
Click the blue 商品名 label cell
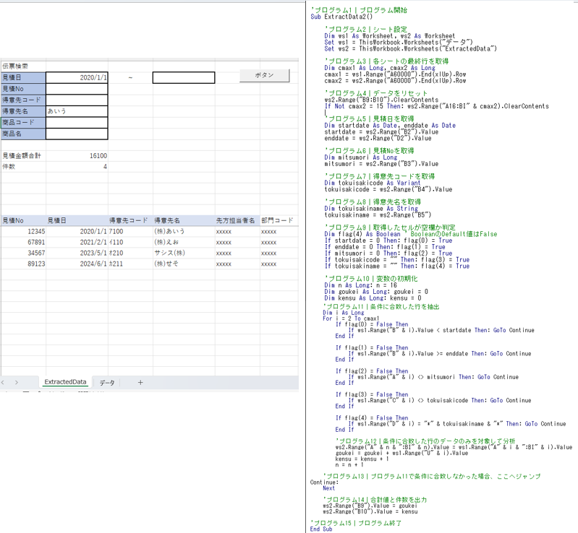pos(23,134)
